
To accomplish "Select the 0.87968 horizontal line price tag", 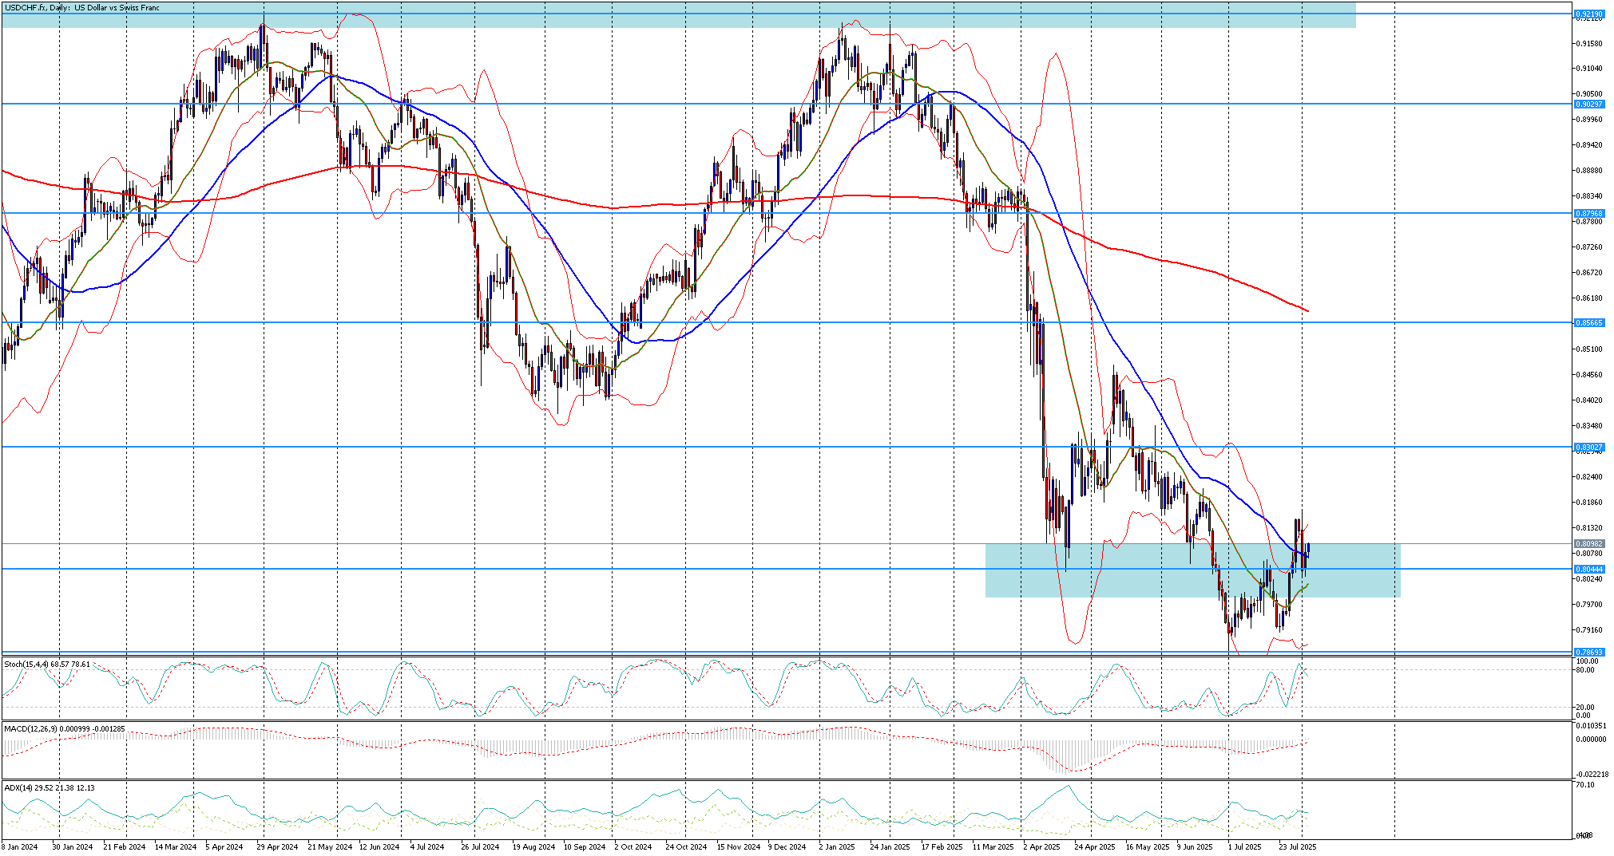I will (x=1588, y=213).
